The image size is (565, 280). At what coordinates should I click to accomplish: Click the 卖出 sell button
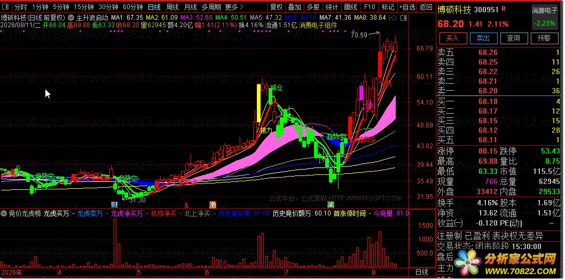point(483,38)
